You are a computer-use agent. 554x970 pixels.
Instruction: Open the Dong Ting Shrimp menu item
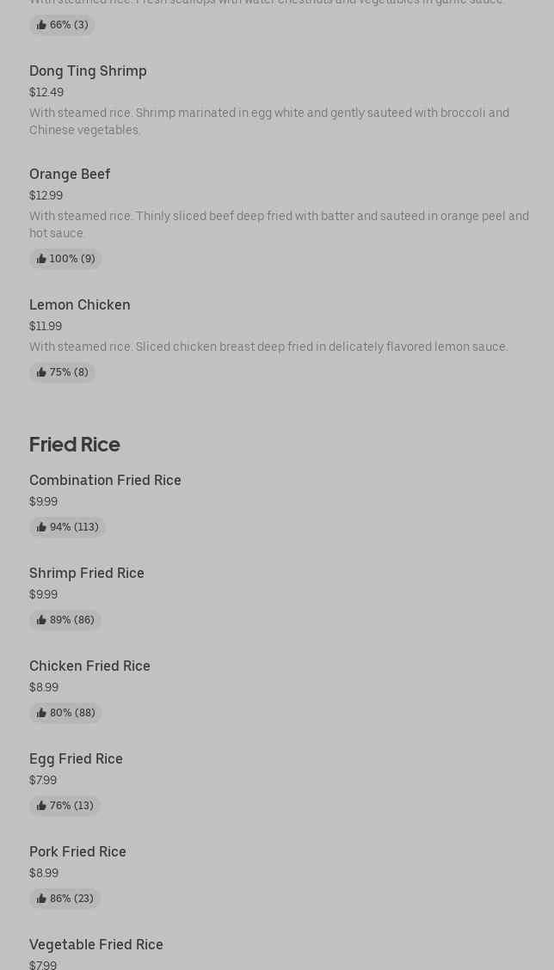pos(88,71)
